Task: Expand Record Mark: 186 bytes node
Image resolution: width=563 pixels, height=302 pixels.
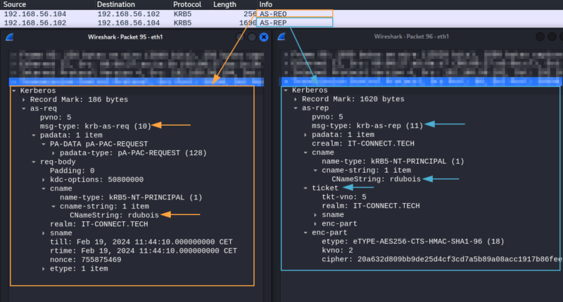Action: (23, 100)
